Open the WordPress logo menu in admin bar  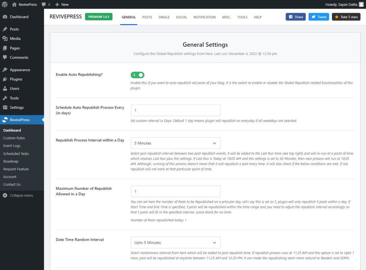click(x=4, y=4)
